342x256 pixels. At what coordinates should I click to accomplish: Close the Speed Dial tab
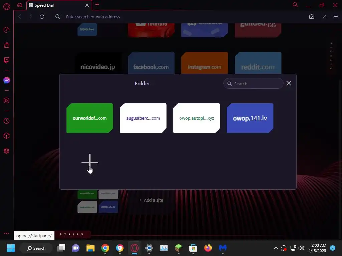pyautogui.click(x=87, y=5)
